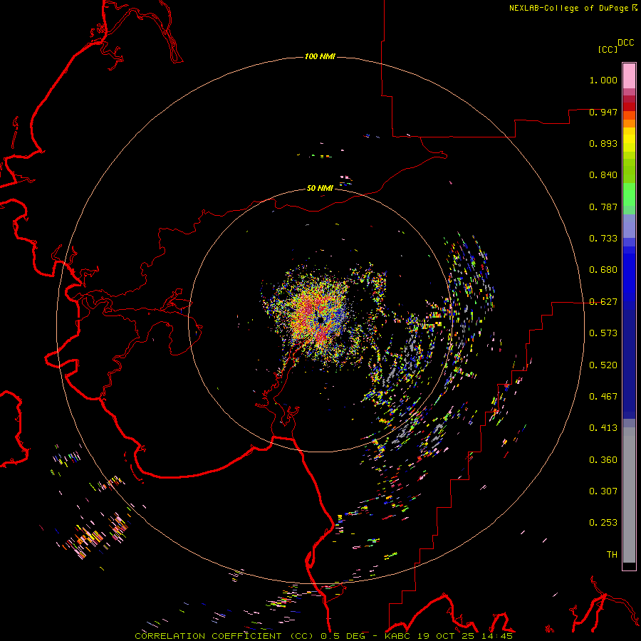
Task: Click the pink segment at the top of the color bar
Action: point(629,76)
